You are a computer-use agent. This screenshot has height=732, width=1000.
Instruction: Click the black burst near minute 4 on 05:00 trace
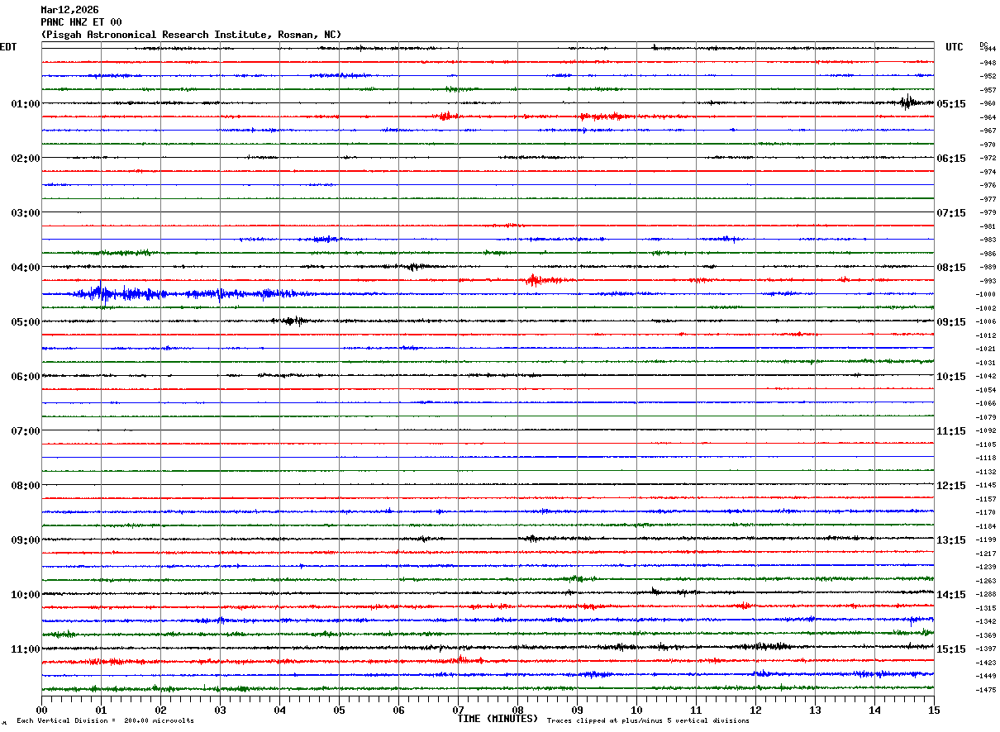pyautogui.click(x=293, y=321)
